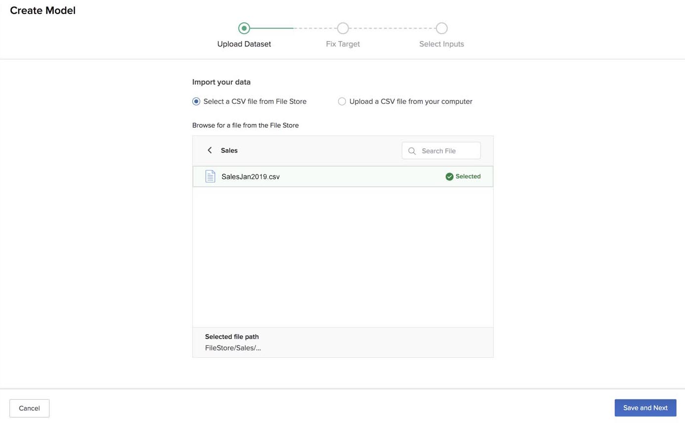Viewport: 685px width, 426px height.
Task: Click the green Selected status text
Action: pyautogui.click(x=468, y=176)
